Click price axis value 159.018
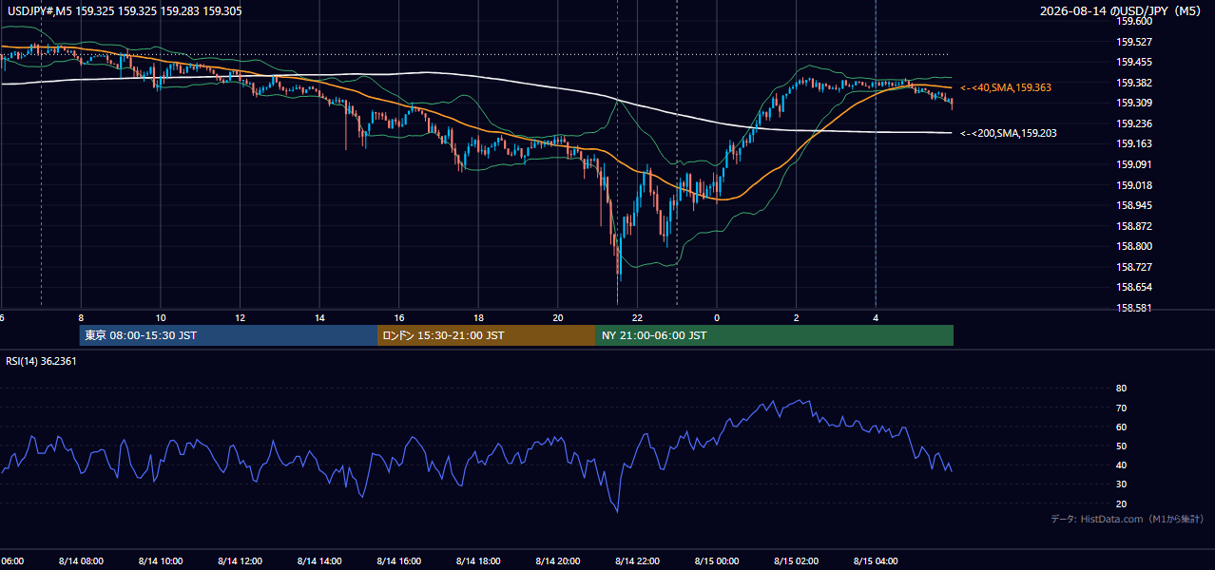This screenshot has height=570, width=1215. tap(1134, 185)
